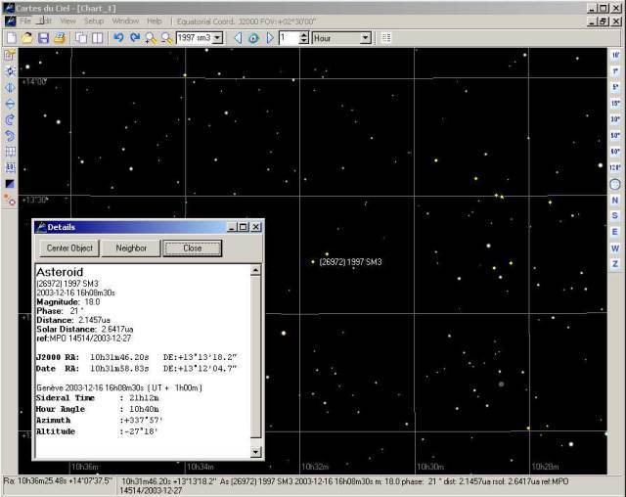
Task: Point the view to Zenith with Z button
Action: [x=615, y=264]
